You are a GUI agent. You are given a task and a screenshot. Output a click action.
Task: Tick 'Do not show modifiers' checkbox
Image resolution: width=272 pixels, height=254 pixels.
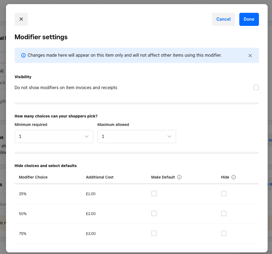256,87
